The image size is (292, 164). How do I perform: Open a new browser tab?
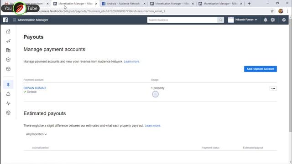249,4
